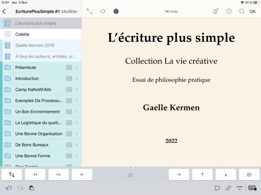Tap the OK button
Viewport: 261px width, 195px height.
click(x=253, y=11)
